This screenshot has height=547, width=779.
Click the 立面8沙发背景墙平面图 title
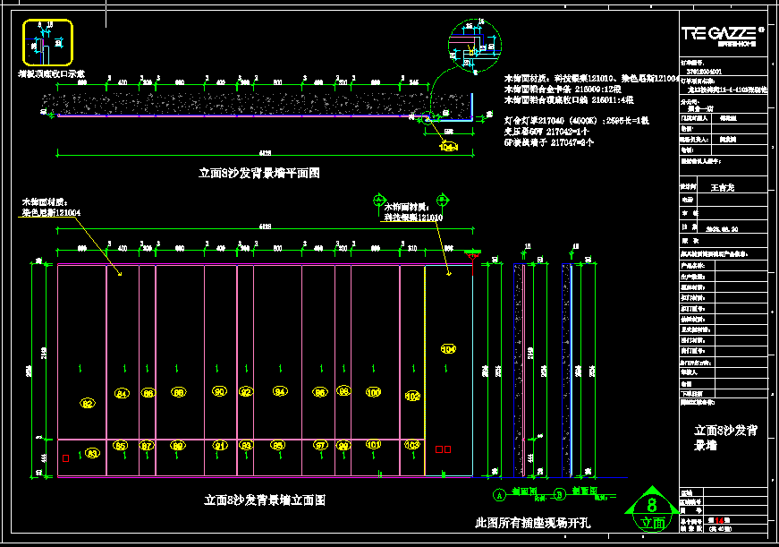pos(258,173)
